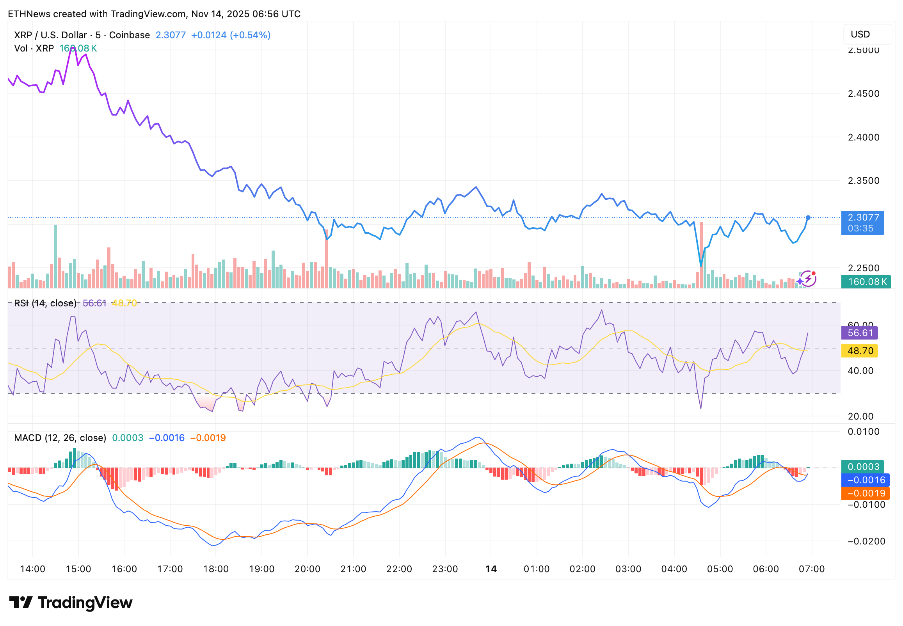Click the TradingView logo mark
The image size is (903, 626).
[20, 603]
